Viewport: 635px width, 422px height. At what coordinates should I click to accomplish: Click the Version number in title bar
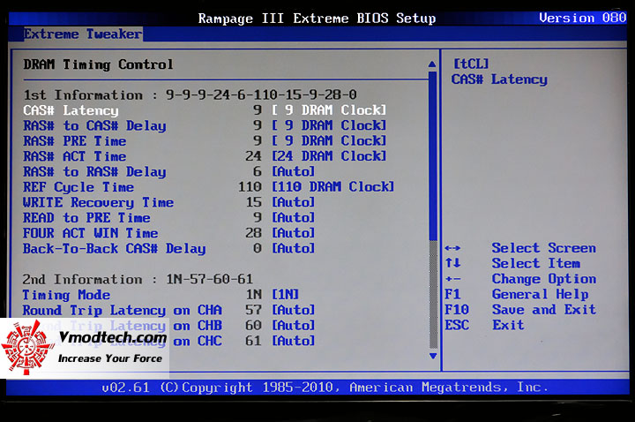[582, 18]
